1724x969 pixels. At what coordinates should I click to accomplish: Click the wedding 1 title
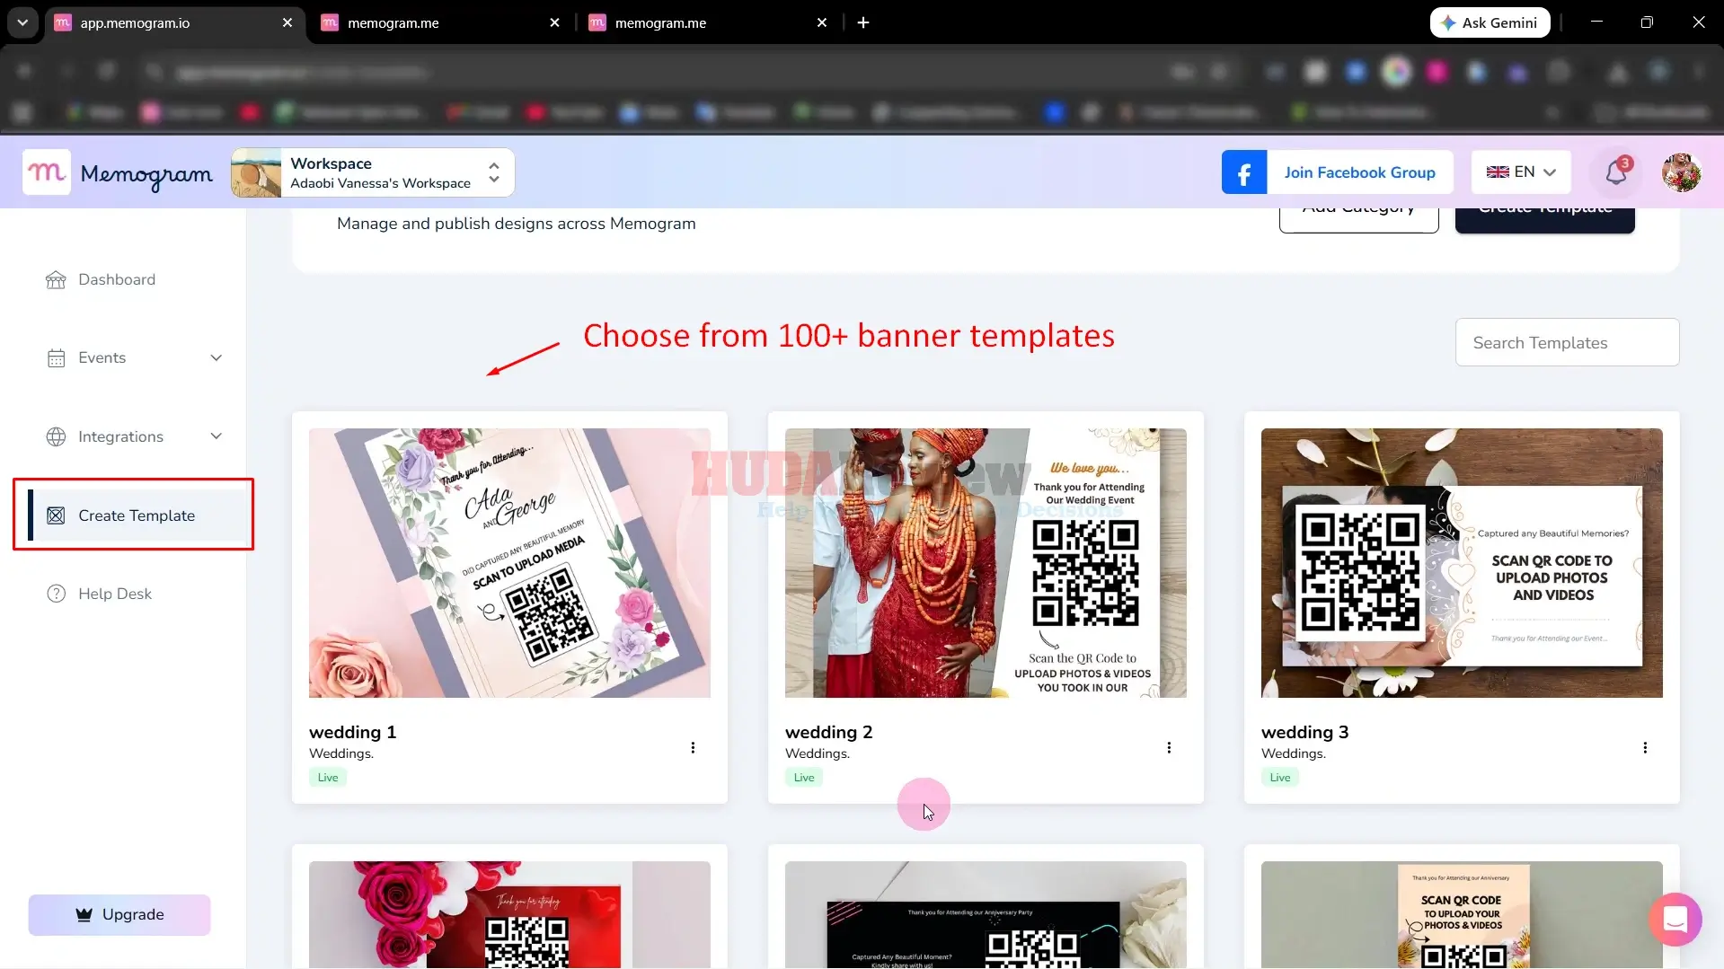click(352, 732)
